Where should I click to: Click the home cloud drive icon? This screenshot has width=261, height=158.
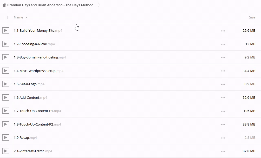coord(4,5)
